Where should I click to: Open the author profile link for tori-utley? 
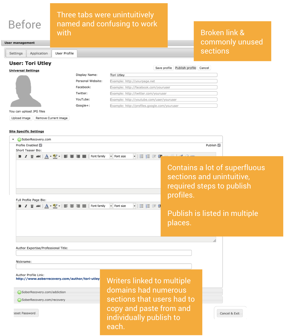tap(58, 279)
